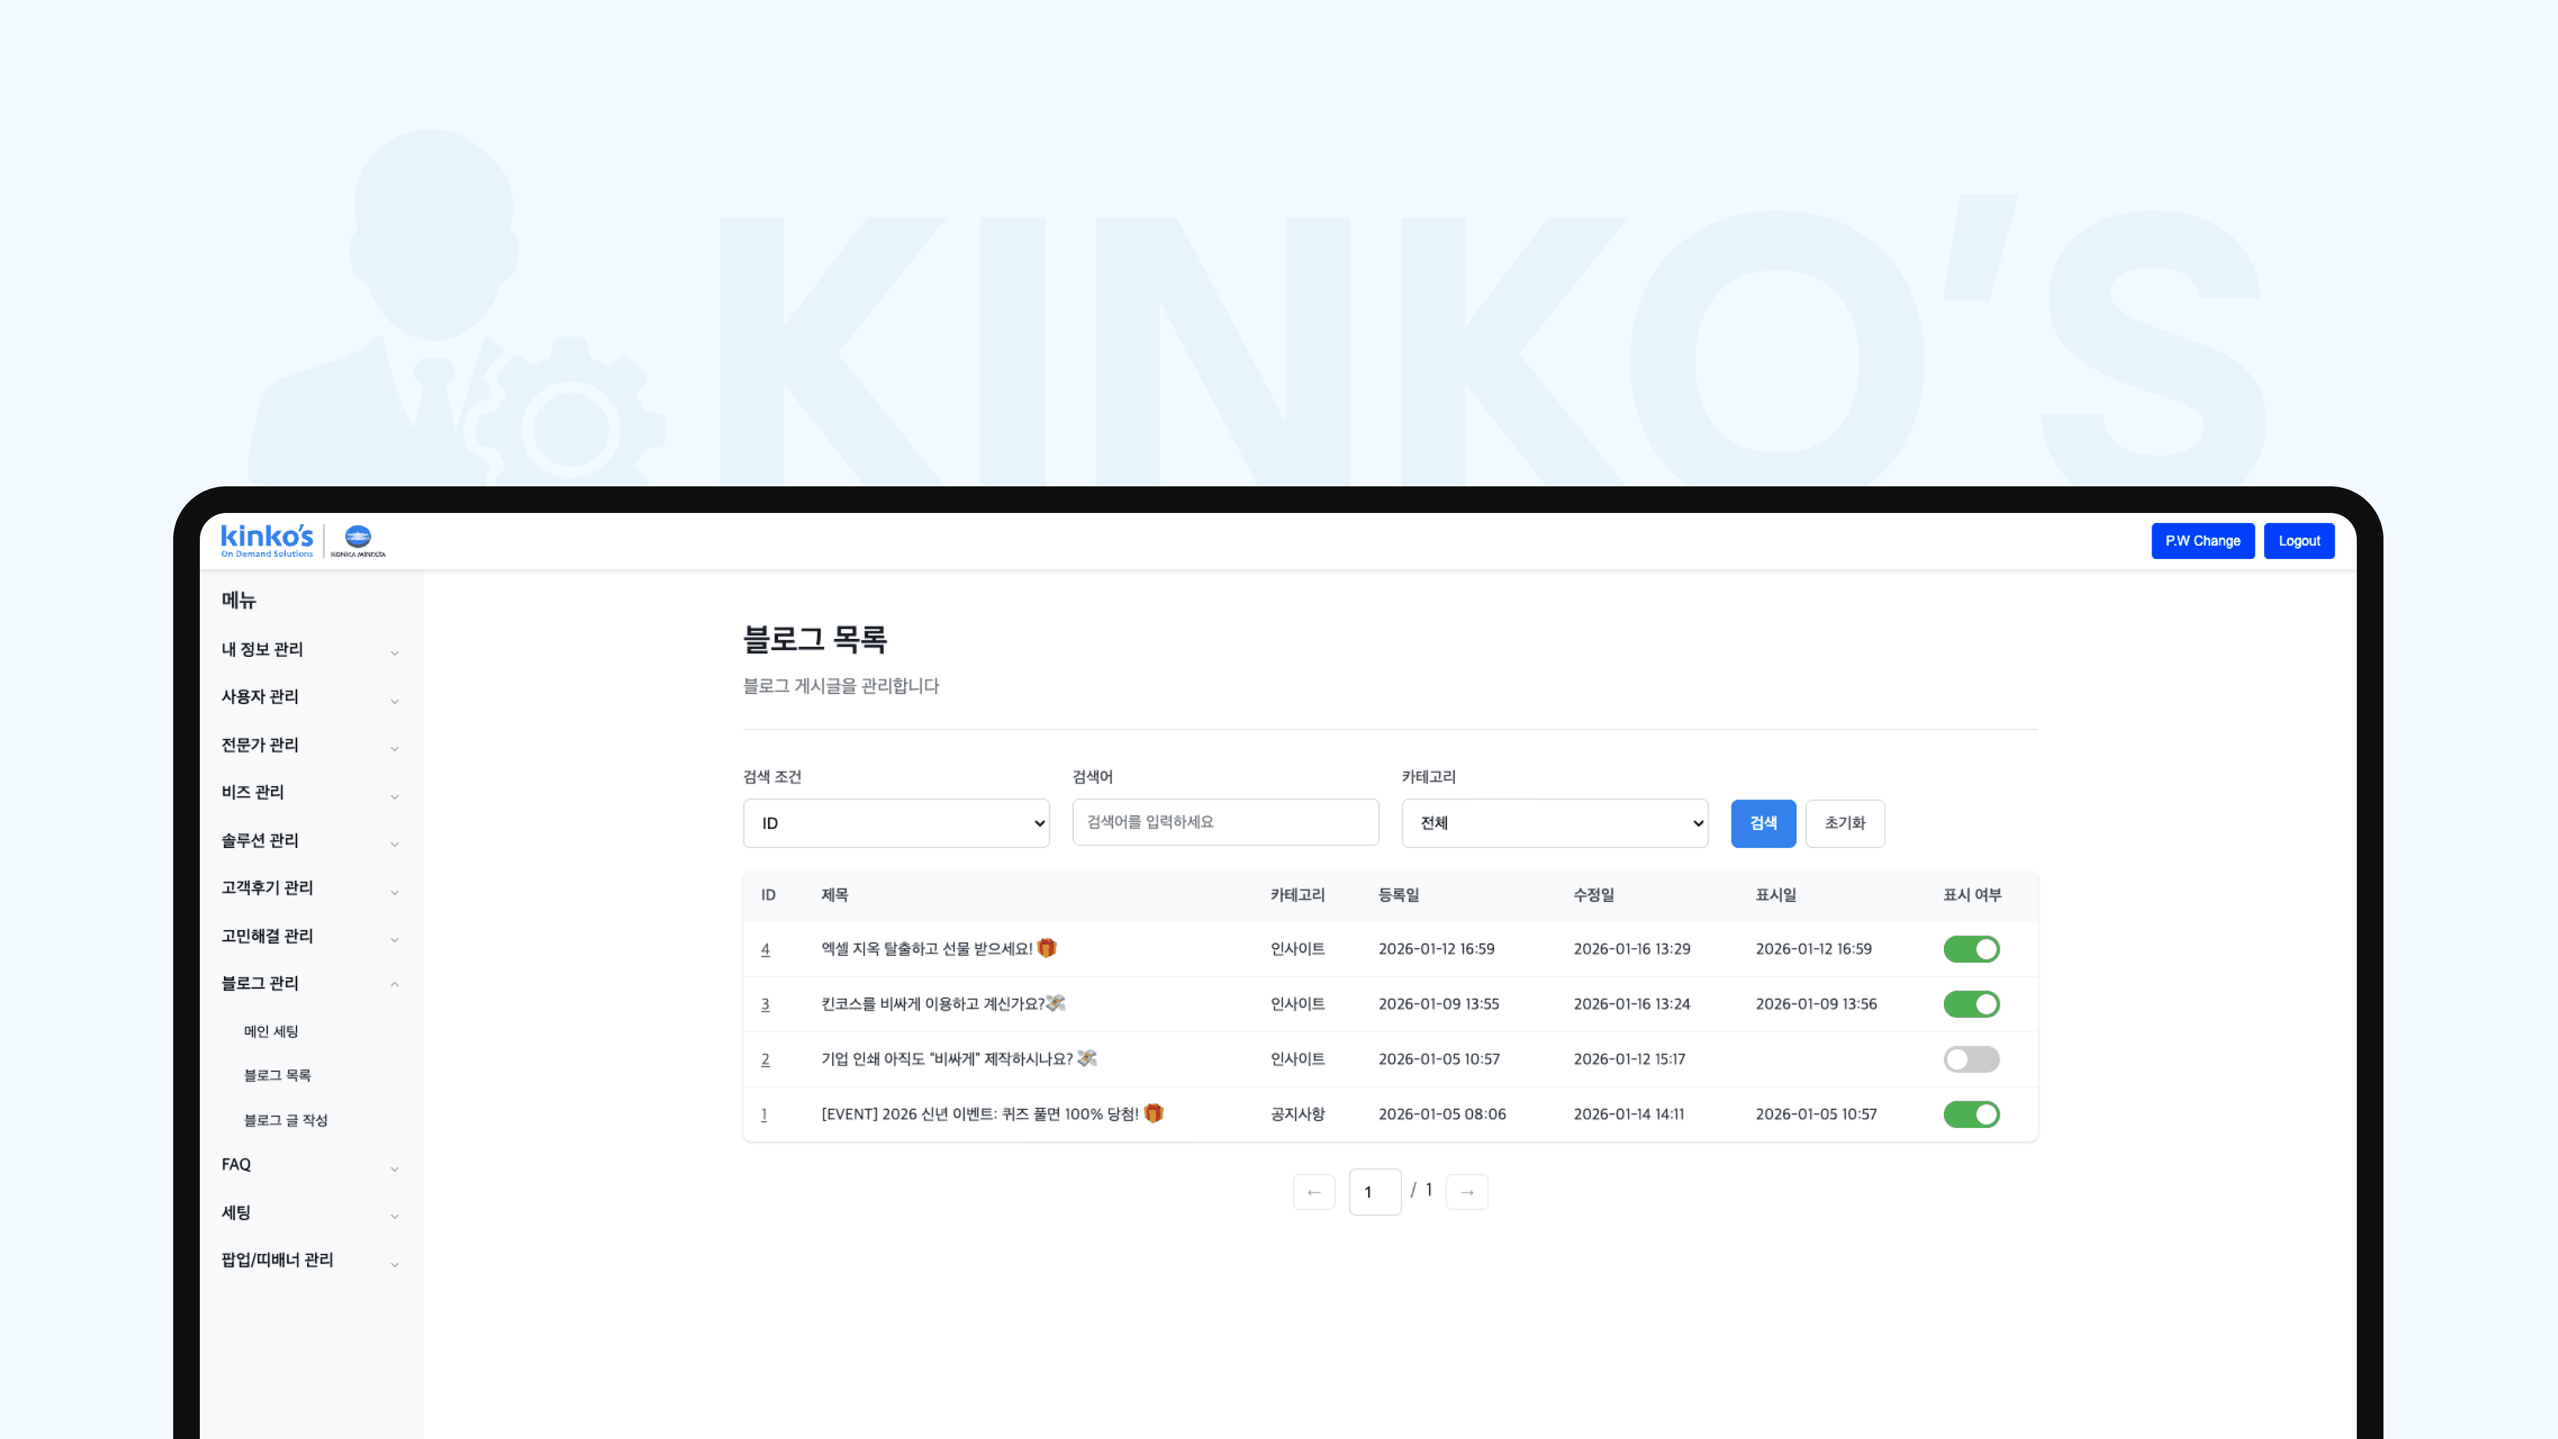Image resolution: width=2558 pixels, height=1439 pixels.
Task: Open post link with ID 3
Action: point(765,1004)
